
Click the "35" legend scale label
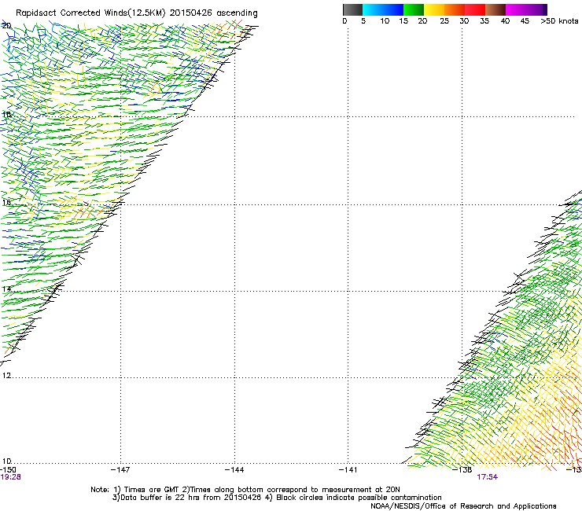(x=484, y=21)
